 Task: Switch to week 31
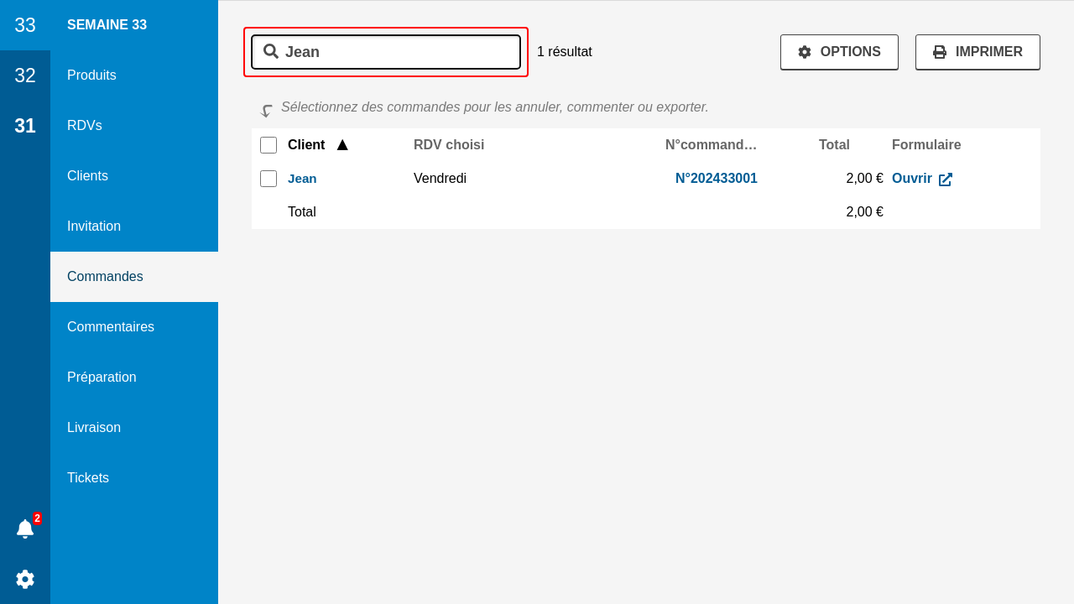25,126
